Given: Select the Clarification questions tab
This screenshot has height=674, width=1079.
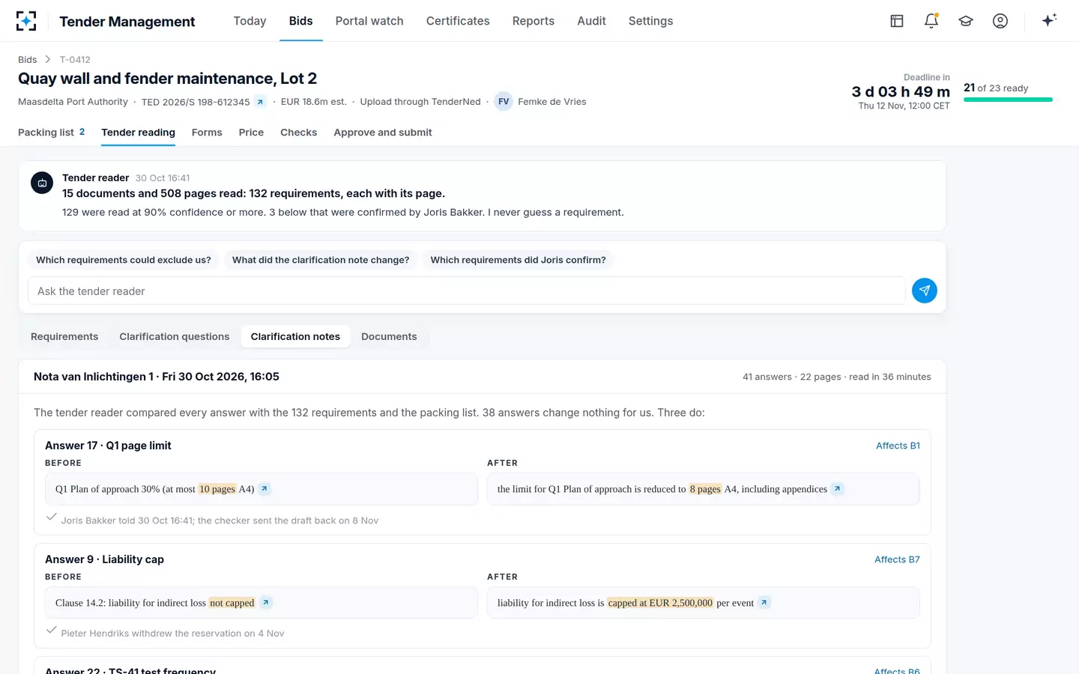Looking at the screenshot, I should [x=175, y=337].
